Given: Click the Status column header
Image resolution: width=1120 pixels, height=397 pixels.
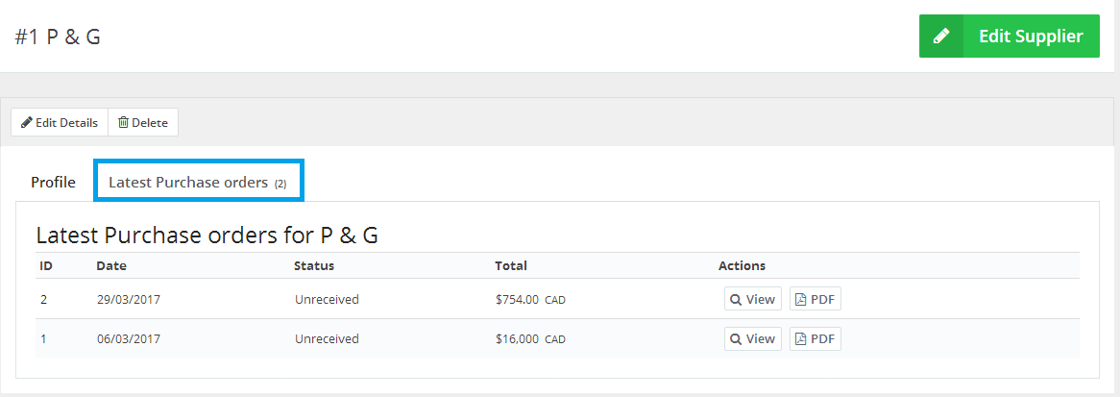Looking at the screenshot, I should click(314, 265).
